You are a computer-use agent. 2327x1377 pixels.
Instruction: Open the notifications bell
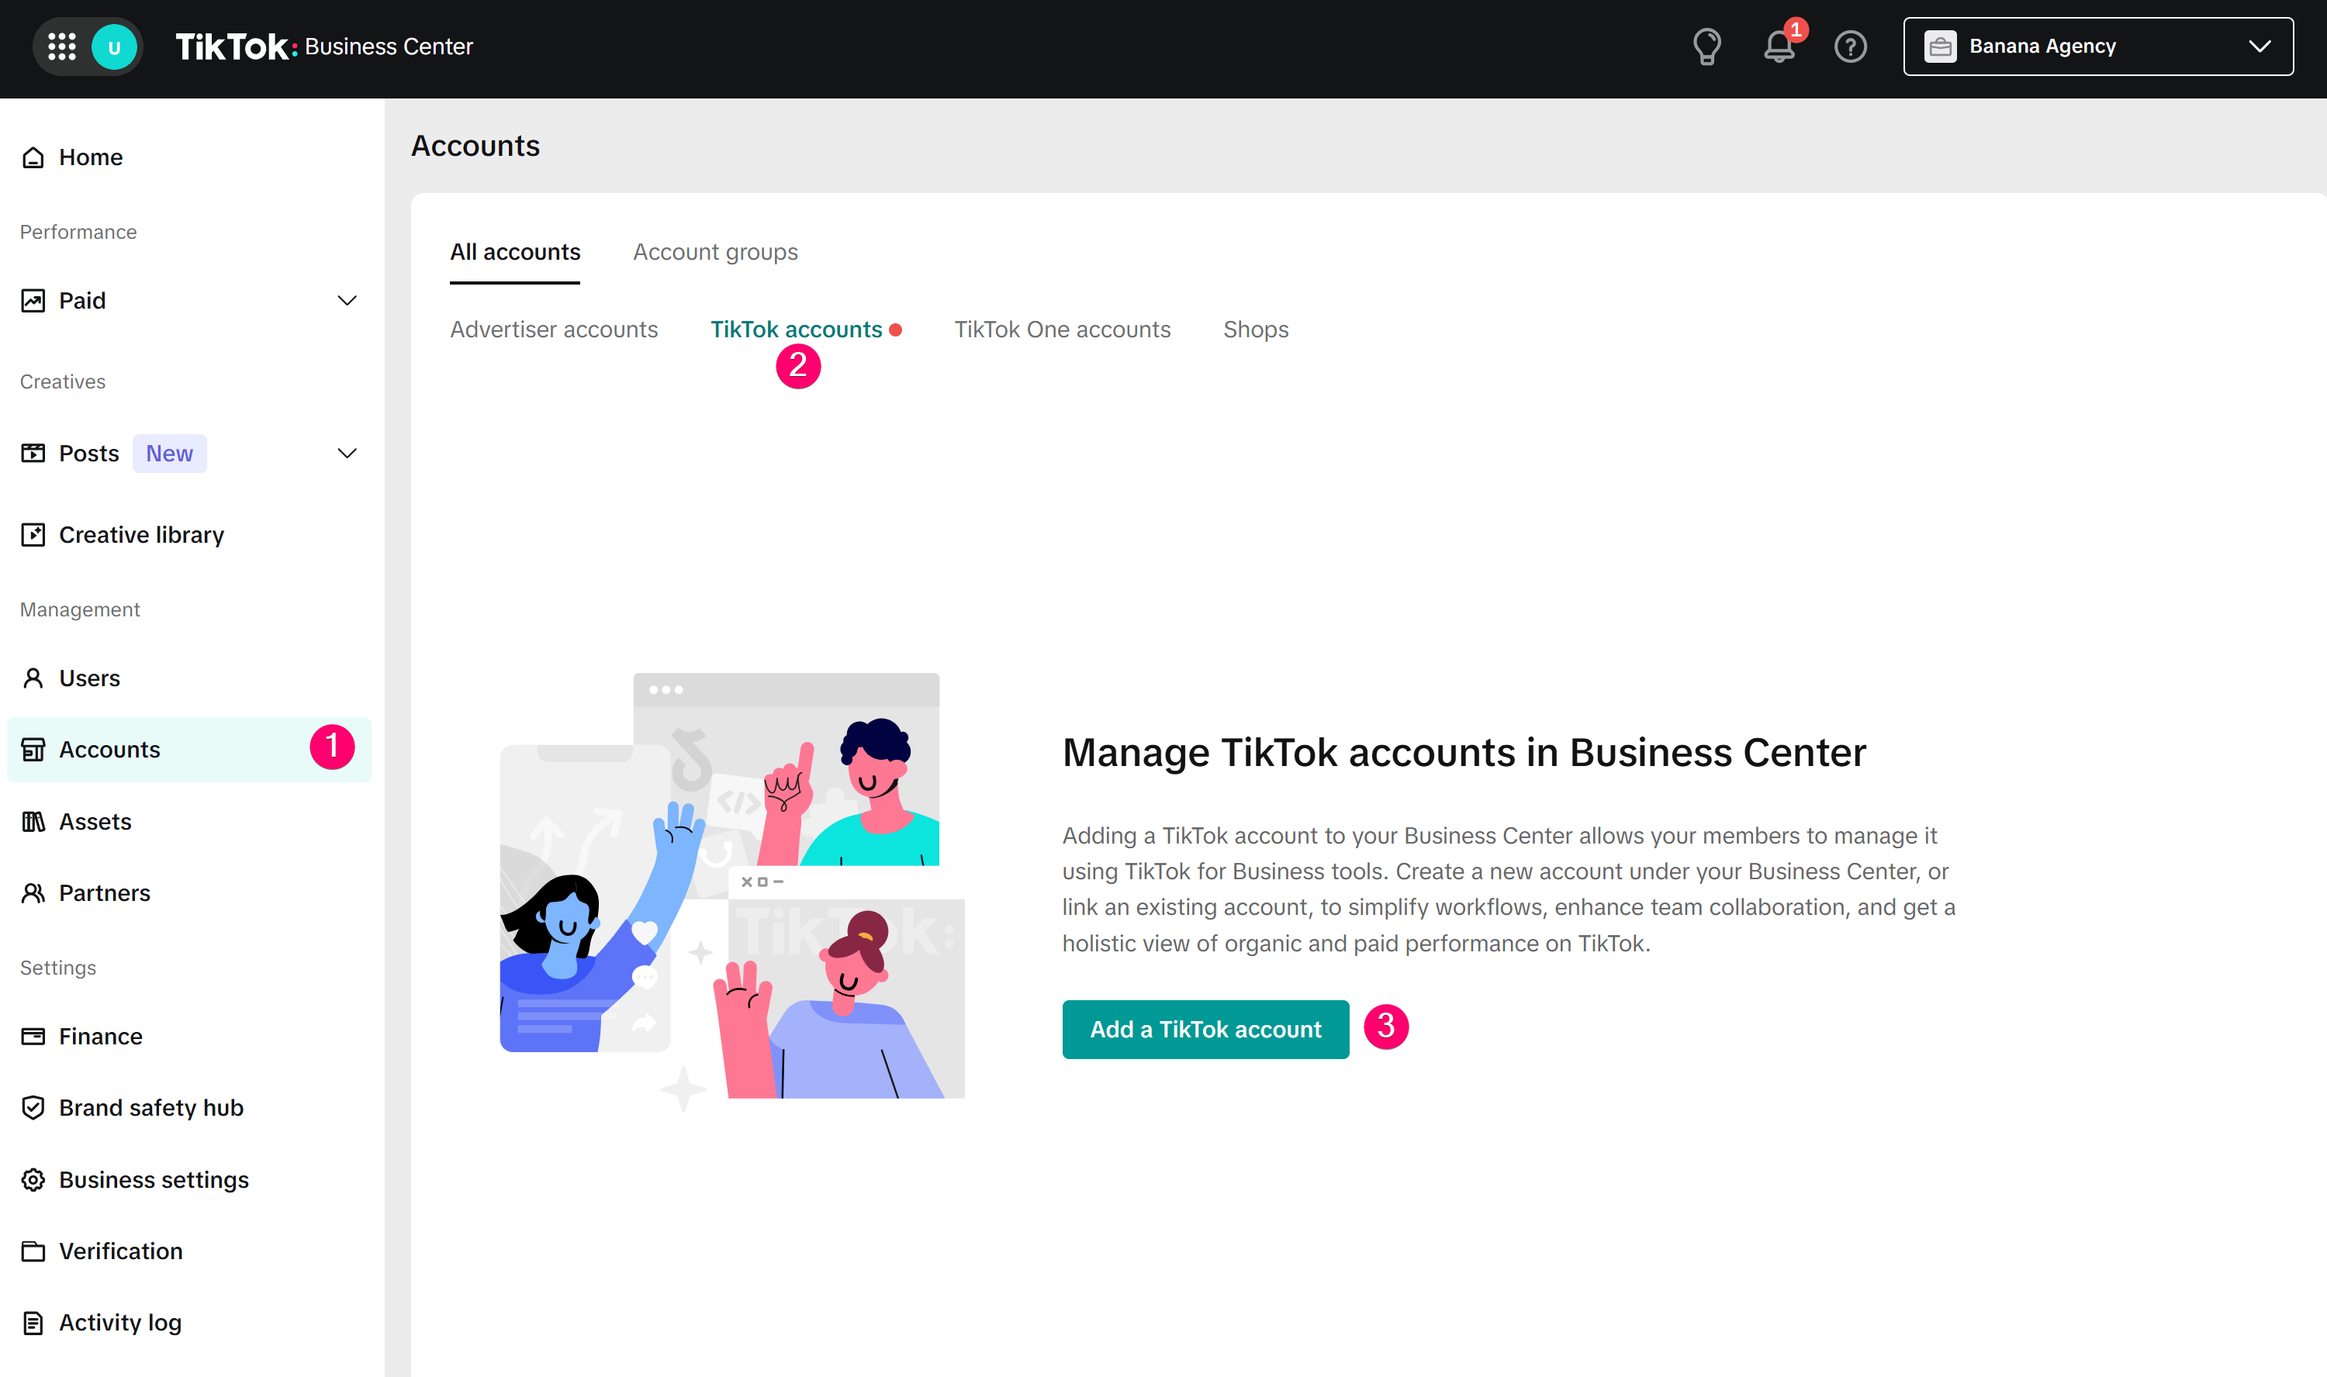1779,47
